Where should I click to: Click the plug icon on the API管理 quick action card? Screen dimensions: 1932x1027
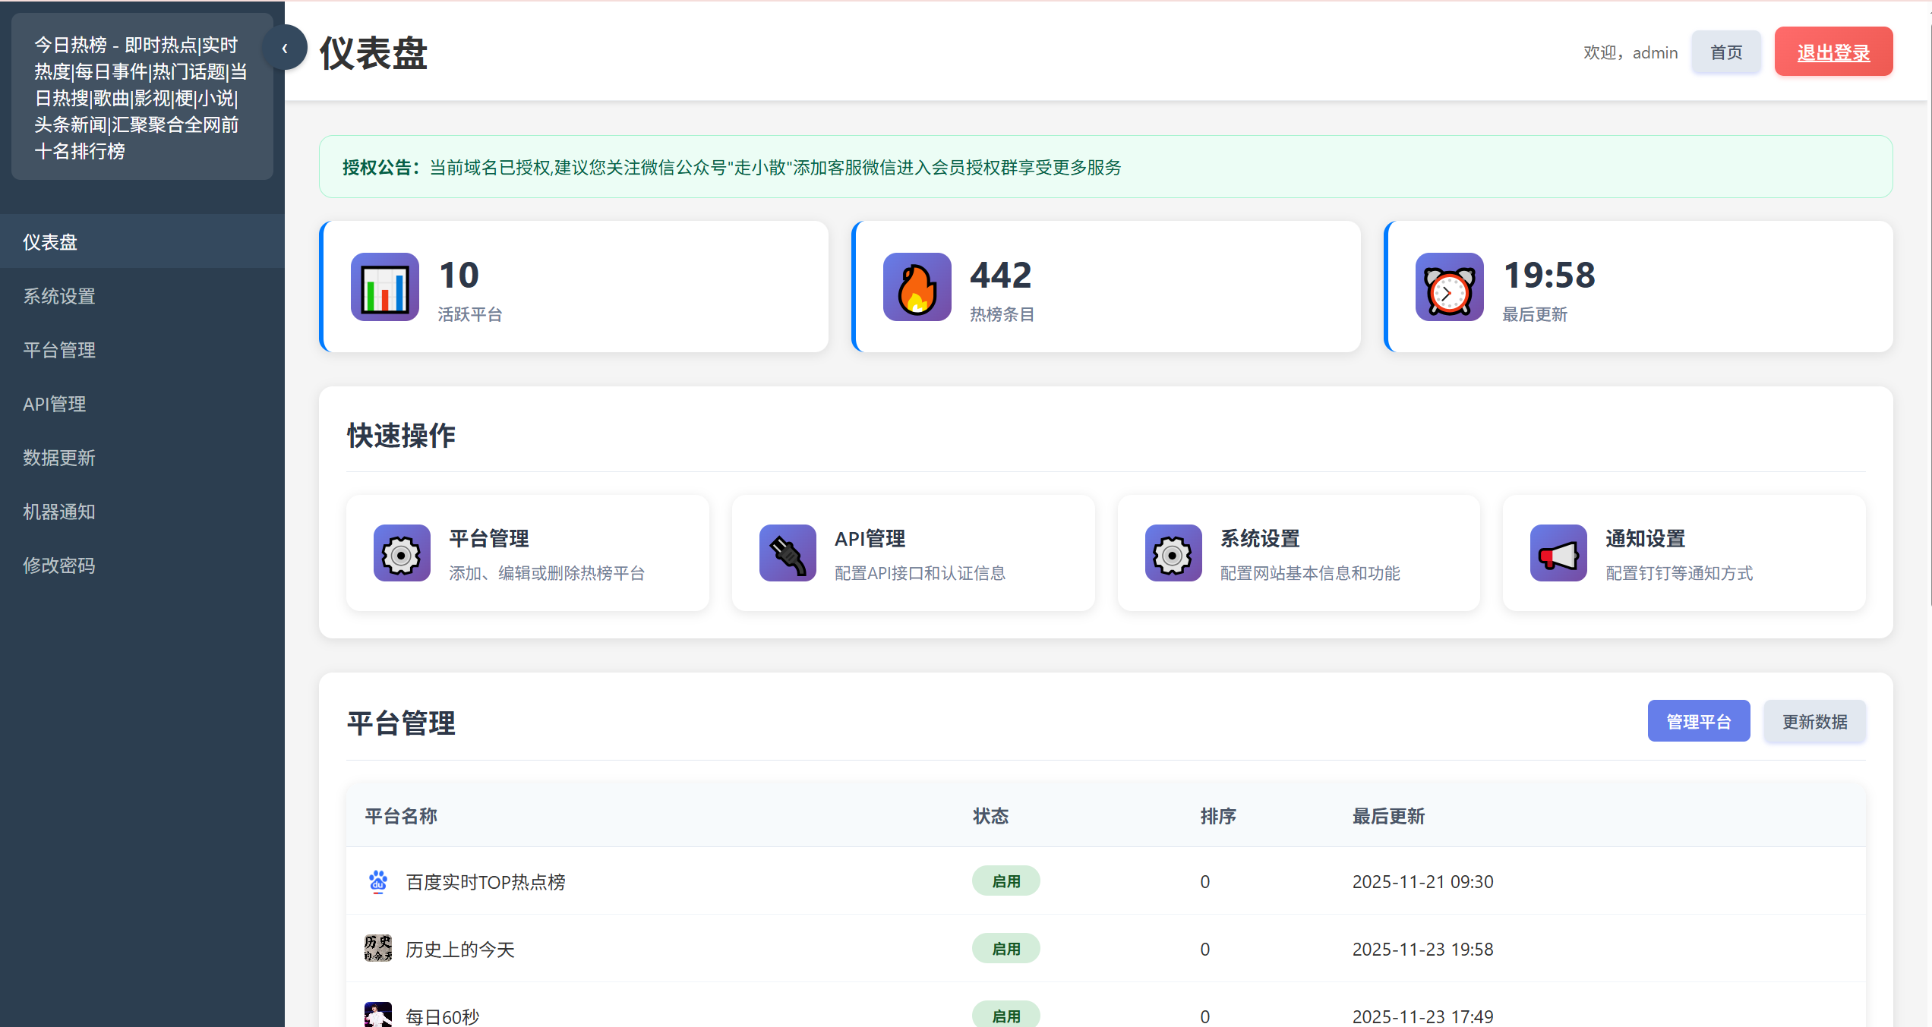coord(788,553)
